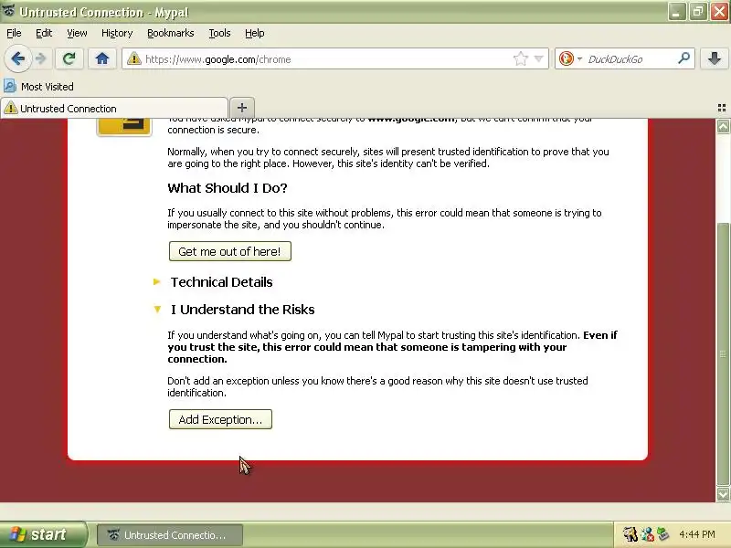The height and width of the screenshot is (548, 731).
Task: Go to the Home page
Action: tap(102, 59)
